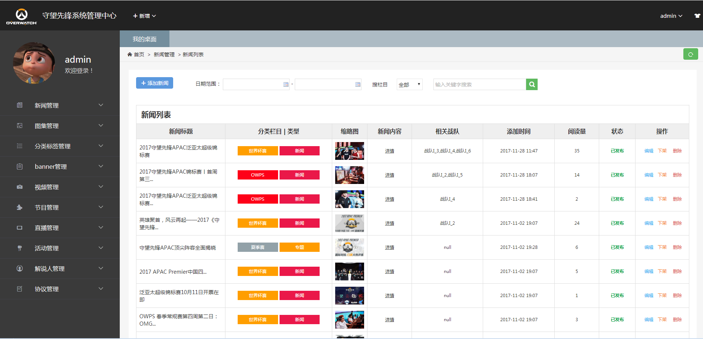
Task: Open thumbnail of 英雄聚首 news row
Action: [x=350, y=223]
